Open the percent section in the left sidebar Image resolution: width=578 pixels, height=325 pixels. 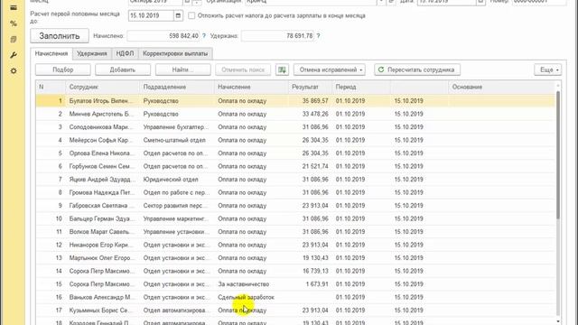pyautogui.click(x=14, y=23)
